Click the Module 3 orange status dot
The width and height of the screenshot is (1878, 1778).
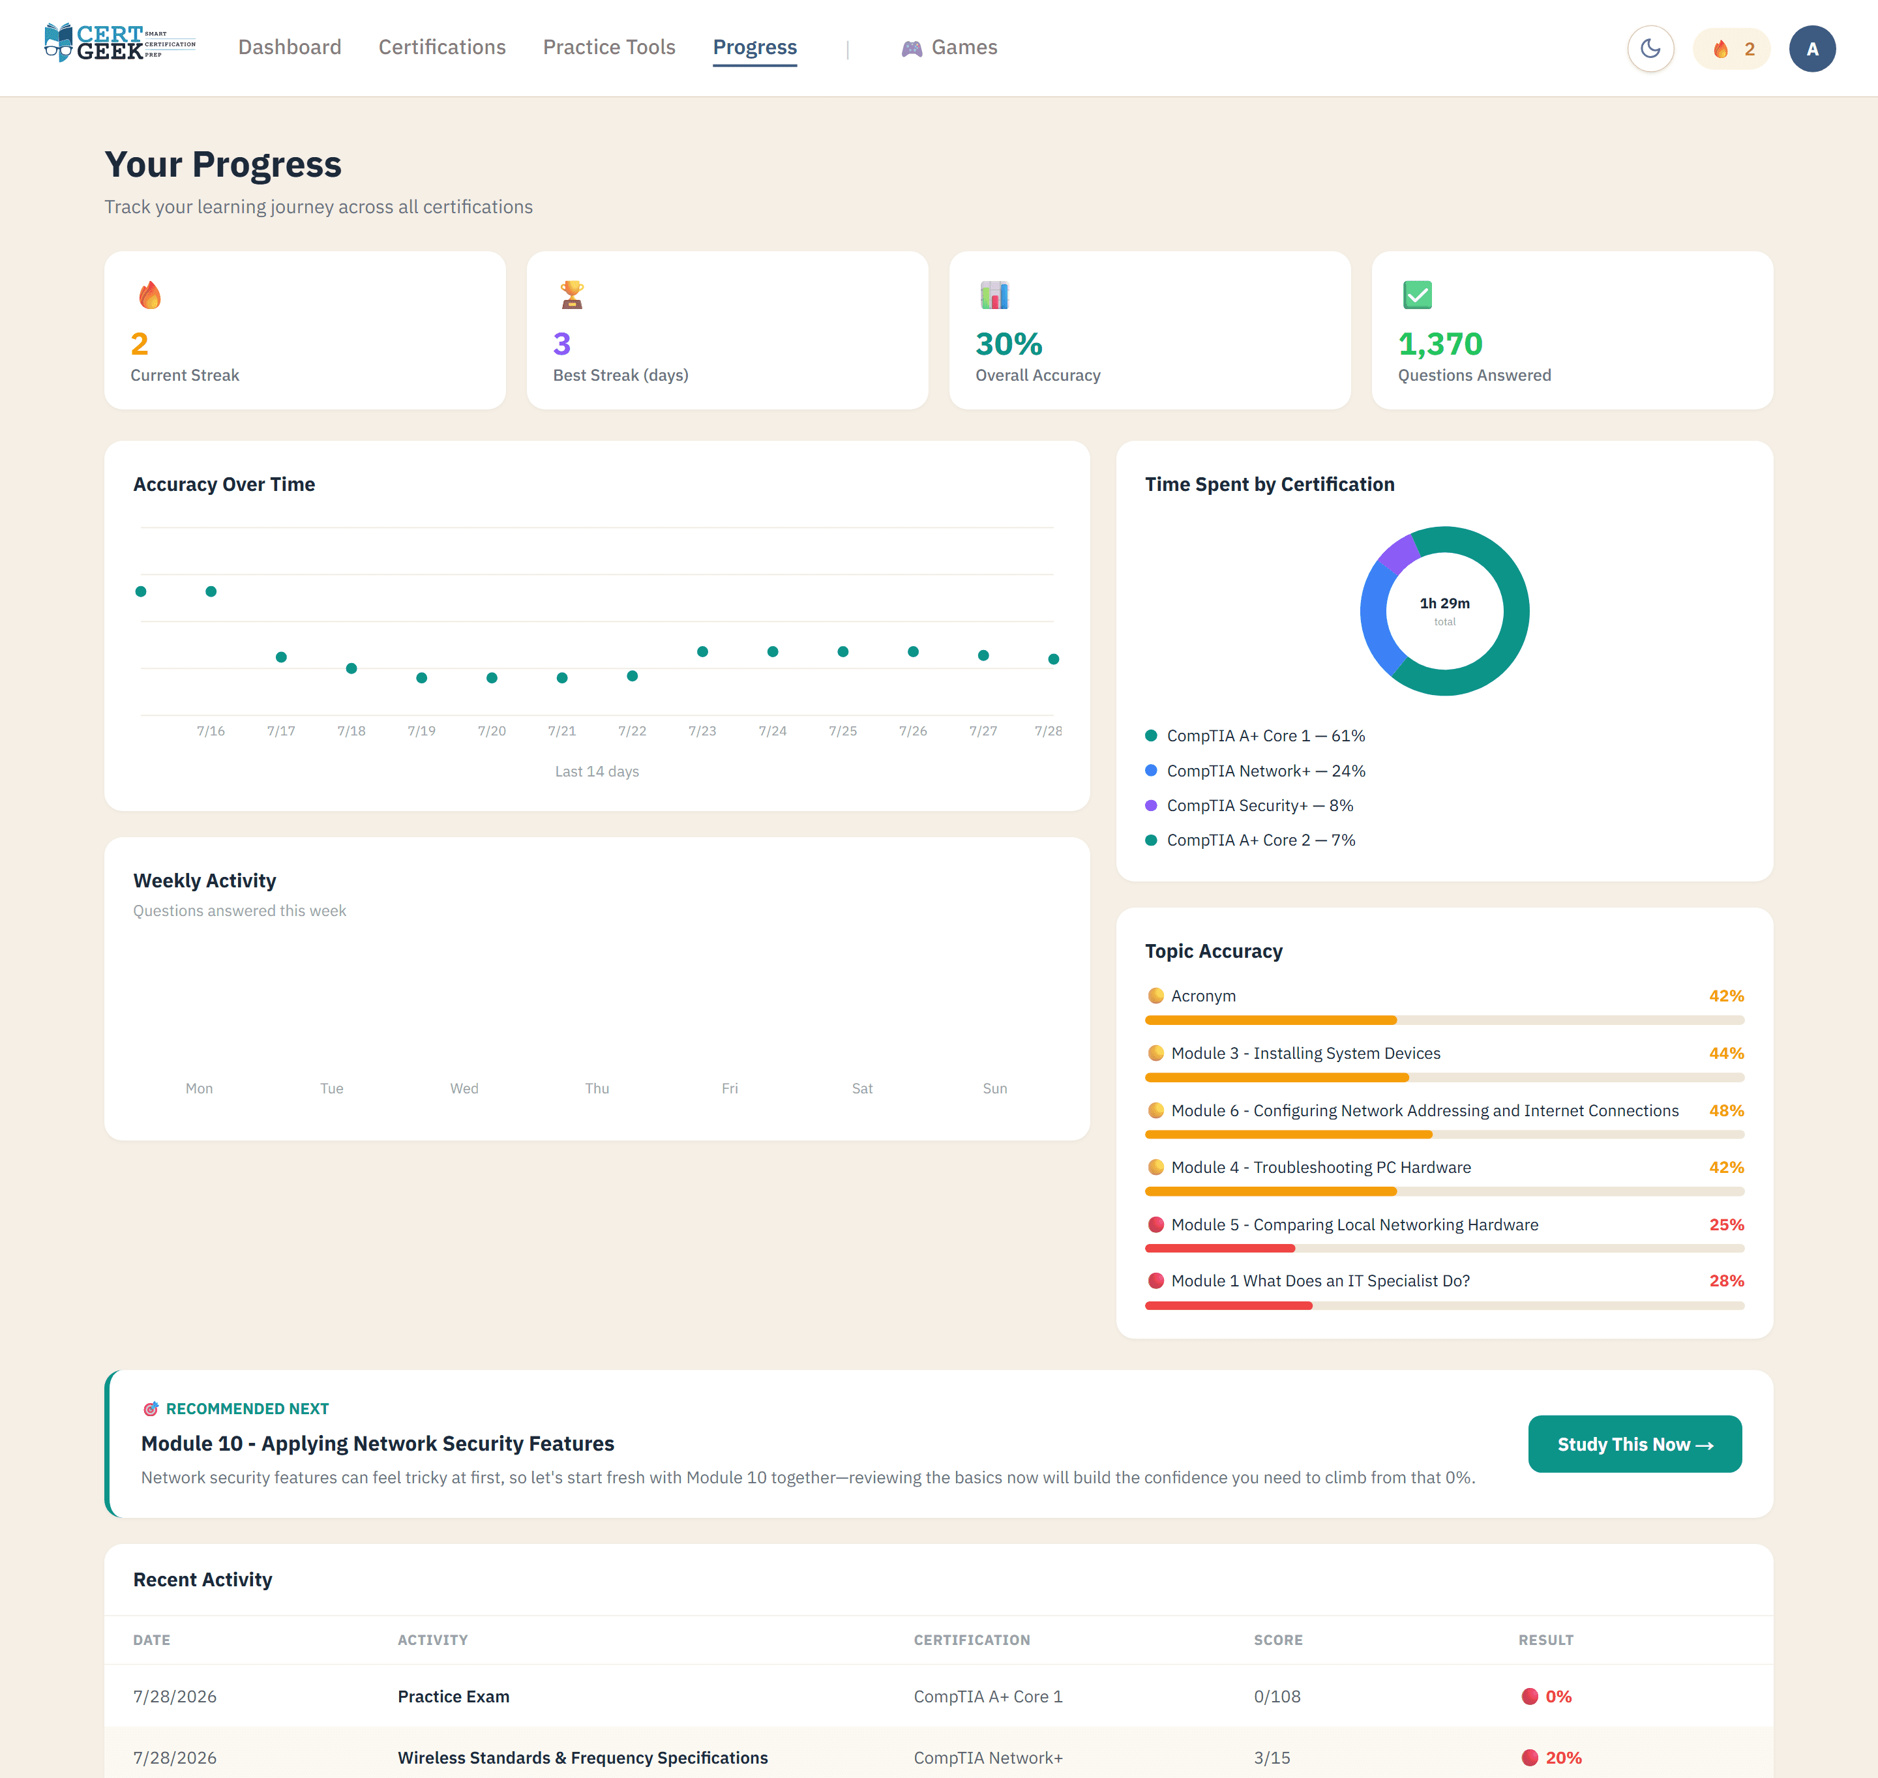(1155, 1053)
